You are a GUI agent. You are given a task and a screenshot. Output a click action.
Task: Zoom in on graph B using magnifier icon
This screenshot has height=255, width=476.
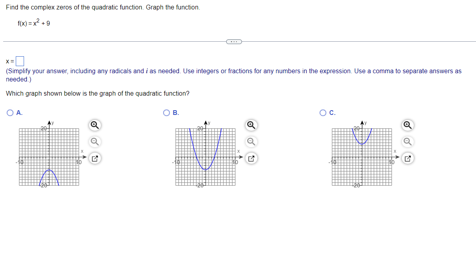(x=251, y=125)
